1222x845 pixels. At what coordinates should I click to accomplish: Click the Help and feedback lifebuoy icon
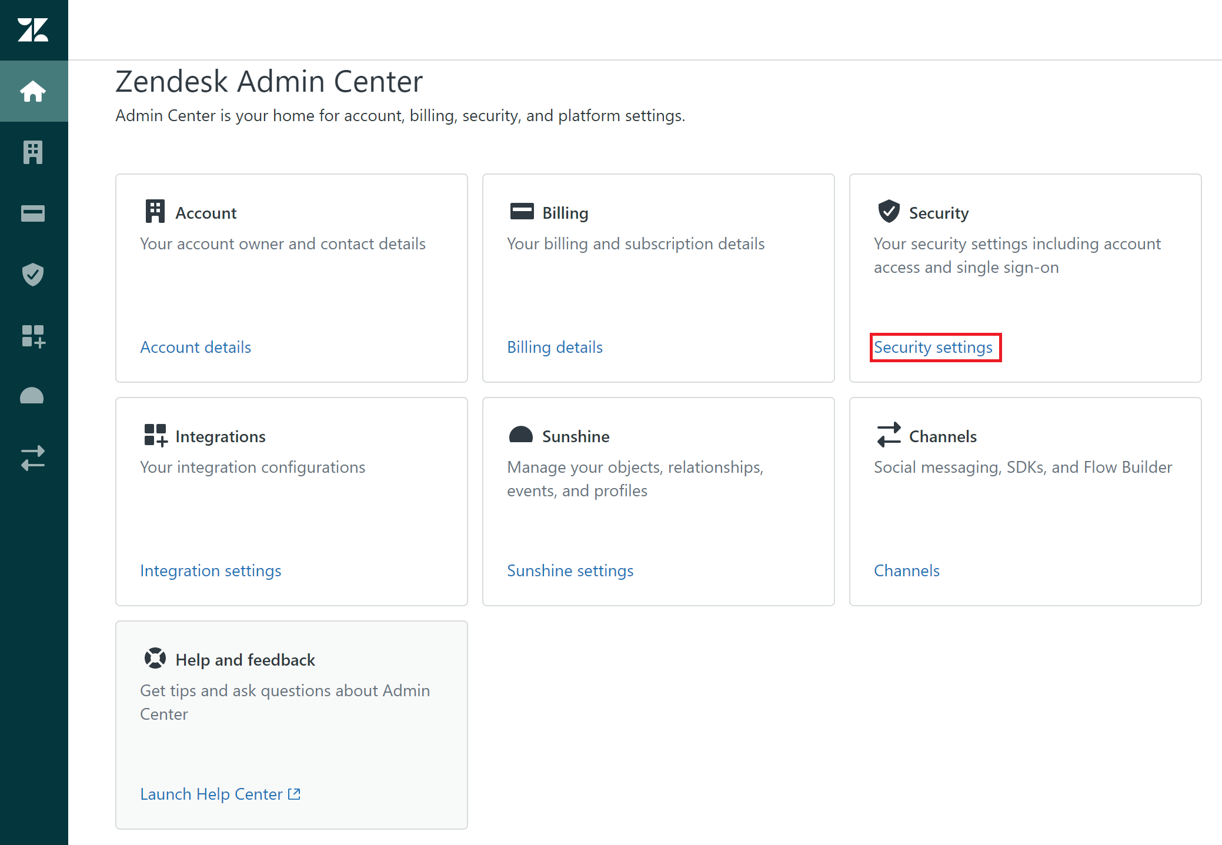point(155,659)
